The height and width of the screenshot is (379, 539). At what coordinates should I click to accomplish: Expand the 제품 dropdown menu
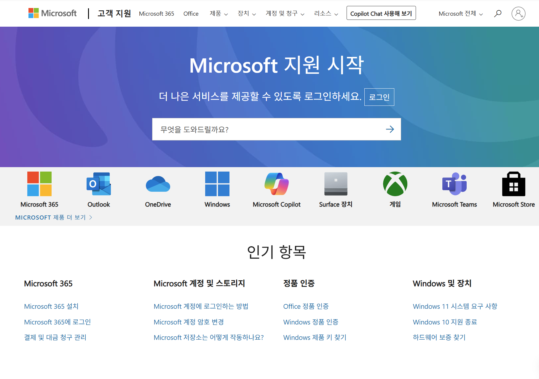click(219, 14)
